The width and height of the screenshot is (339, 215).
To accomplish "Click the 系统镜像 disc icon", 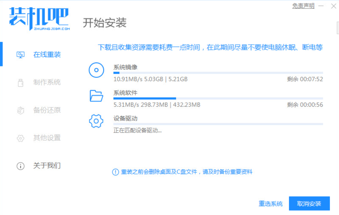I will pos(96,70).
